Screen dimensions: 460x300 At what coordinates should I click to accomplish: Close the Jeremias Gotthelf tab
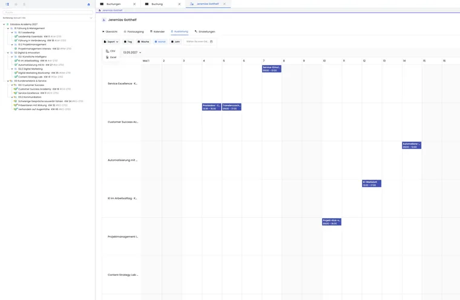tap(225, 4)
